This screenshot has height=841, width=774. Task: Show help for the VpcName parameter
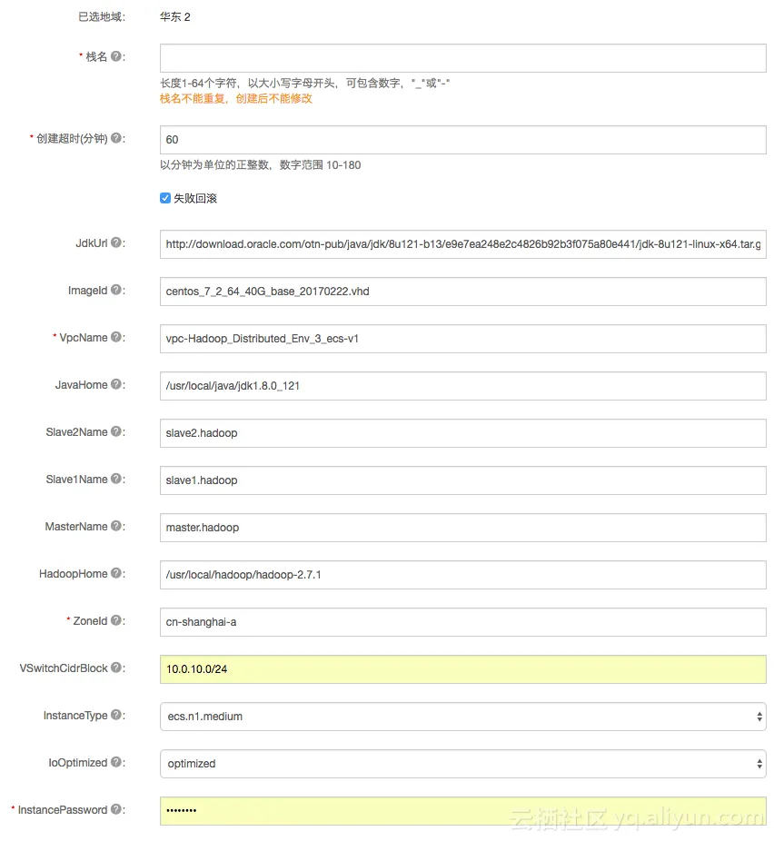116,337
